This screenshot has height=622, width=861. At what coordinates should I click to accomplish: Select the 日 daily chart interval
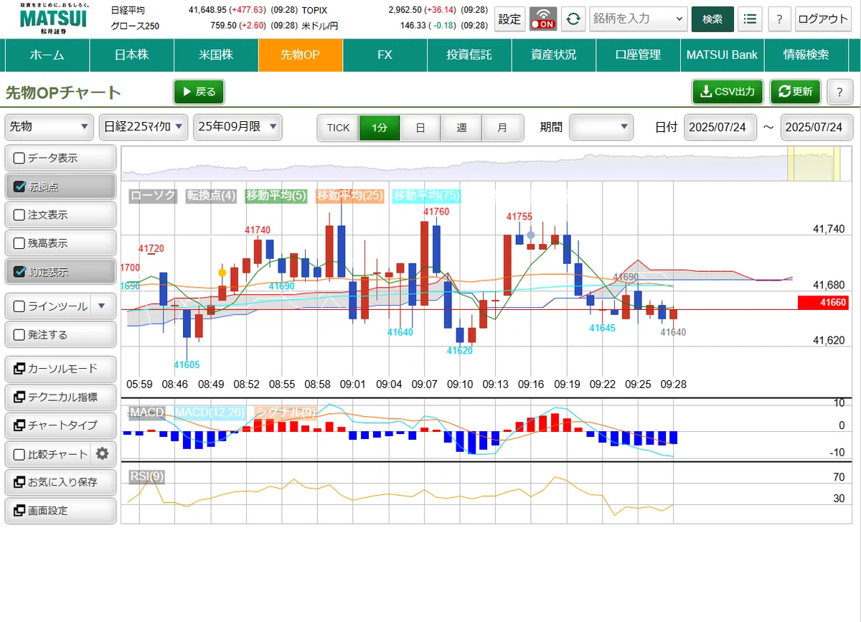420,128
